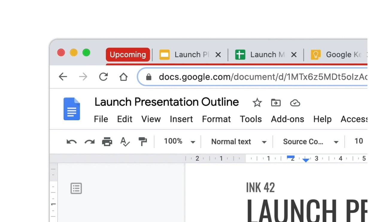Viewport: 387px width, 222px height.
Task: Open the Move to folder icon
Action: point(276,103)
